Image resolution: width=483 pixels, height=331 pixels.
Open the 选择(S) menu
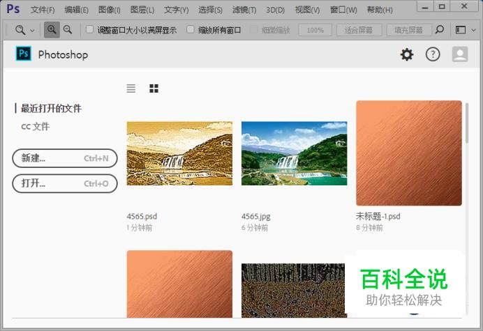coord(210,10)
